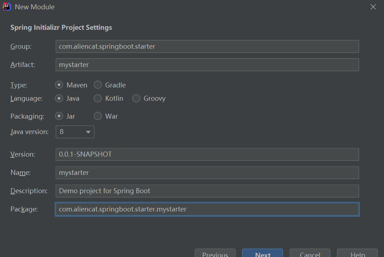Click the Artifact: label

[23, 65]
